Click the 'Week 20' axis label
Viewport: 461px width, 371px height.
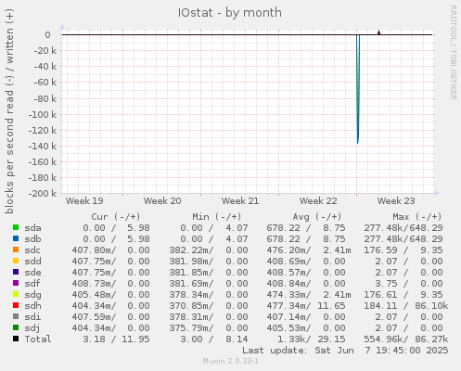tap(162, 201)
